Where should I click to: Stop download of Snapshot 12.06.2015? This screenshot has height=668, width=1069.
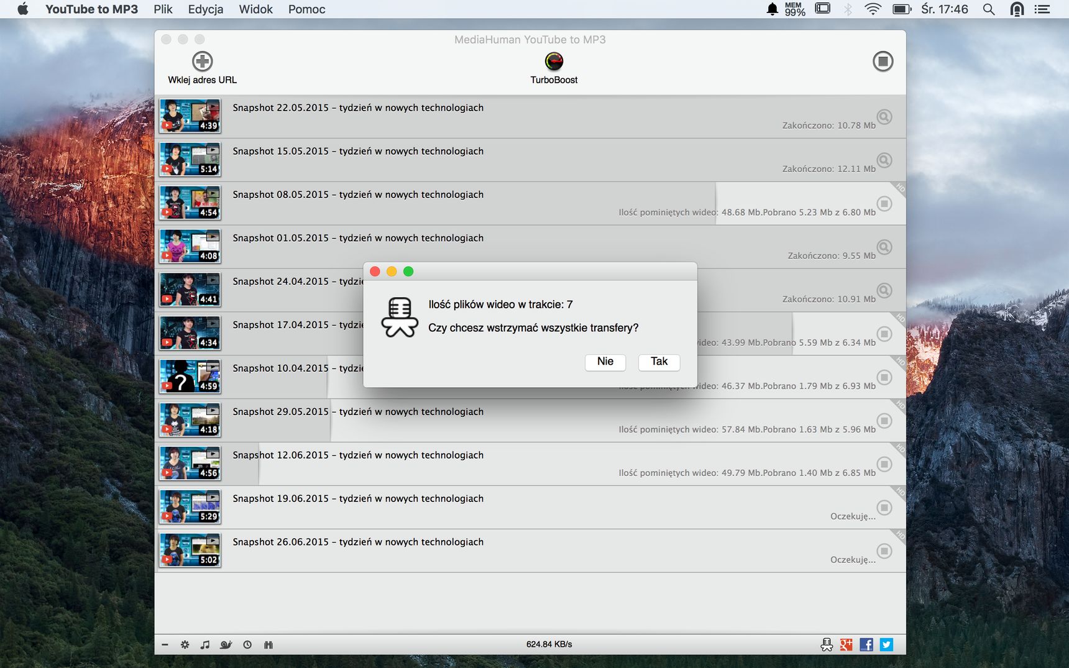(884, 465)
